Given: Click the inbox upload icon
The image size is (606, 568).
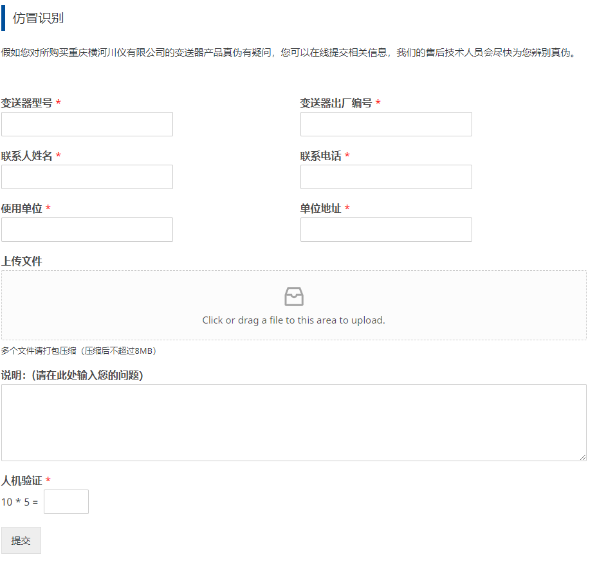Looking at the screenshot, I should coord(293,297).
